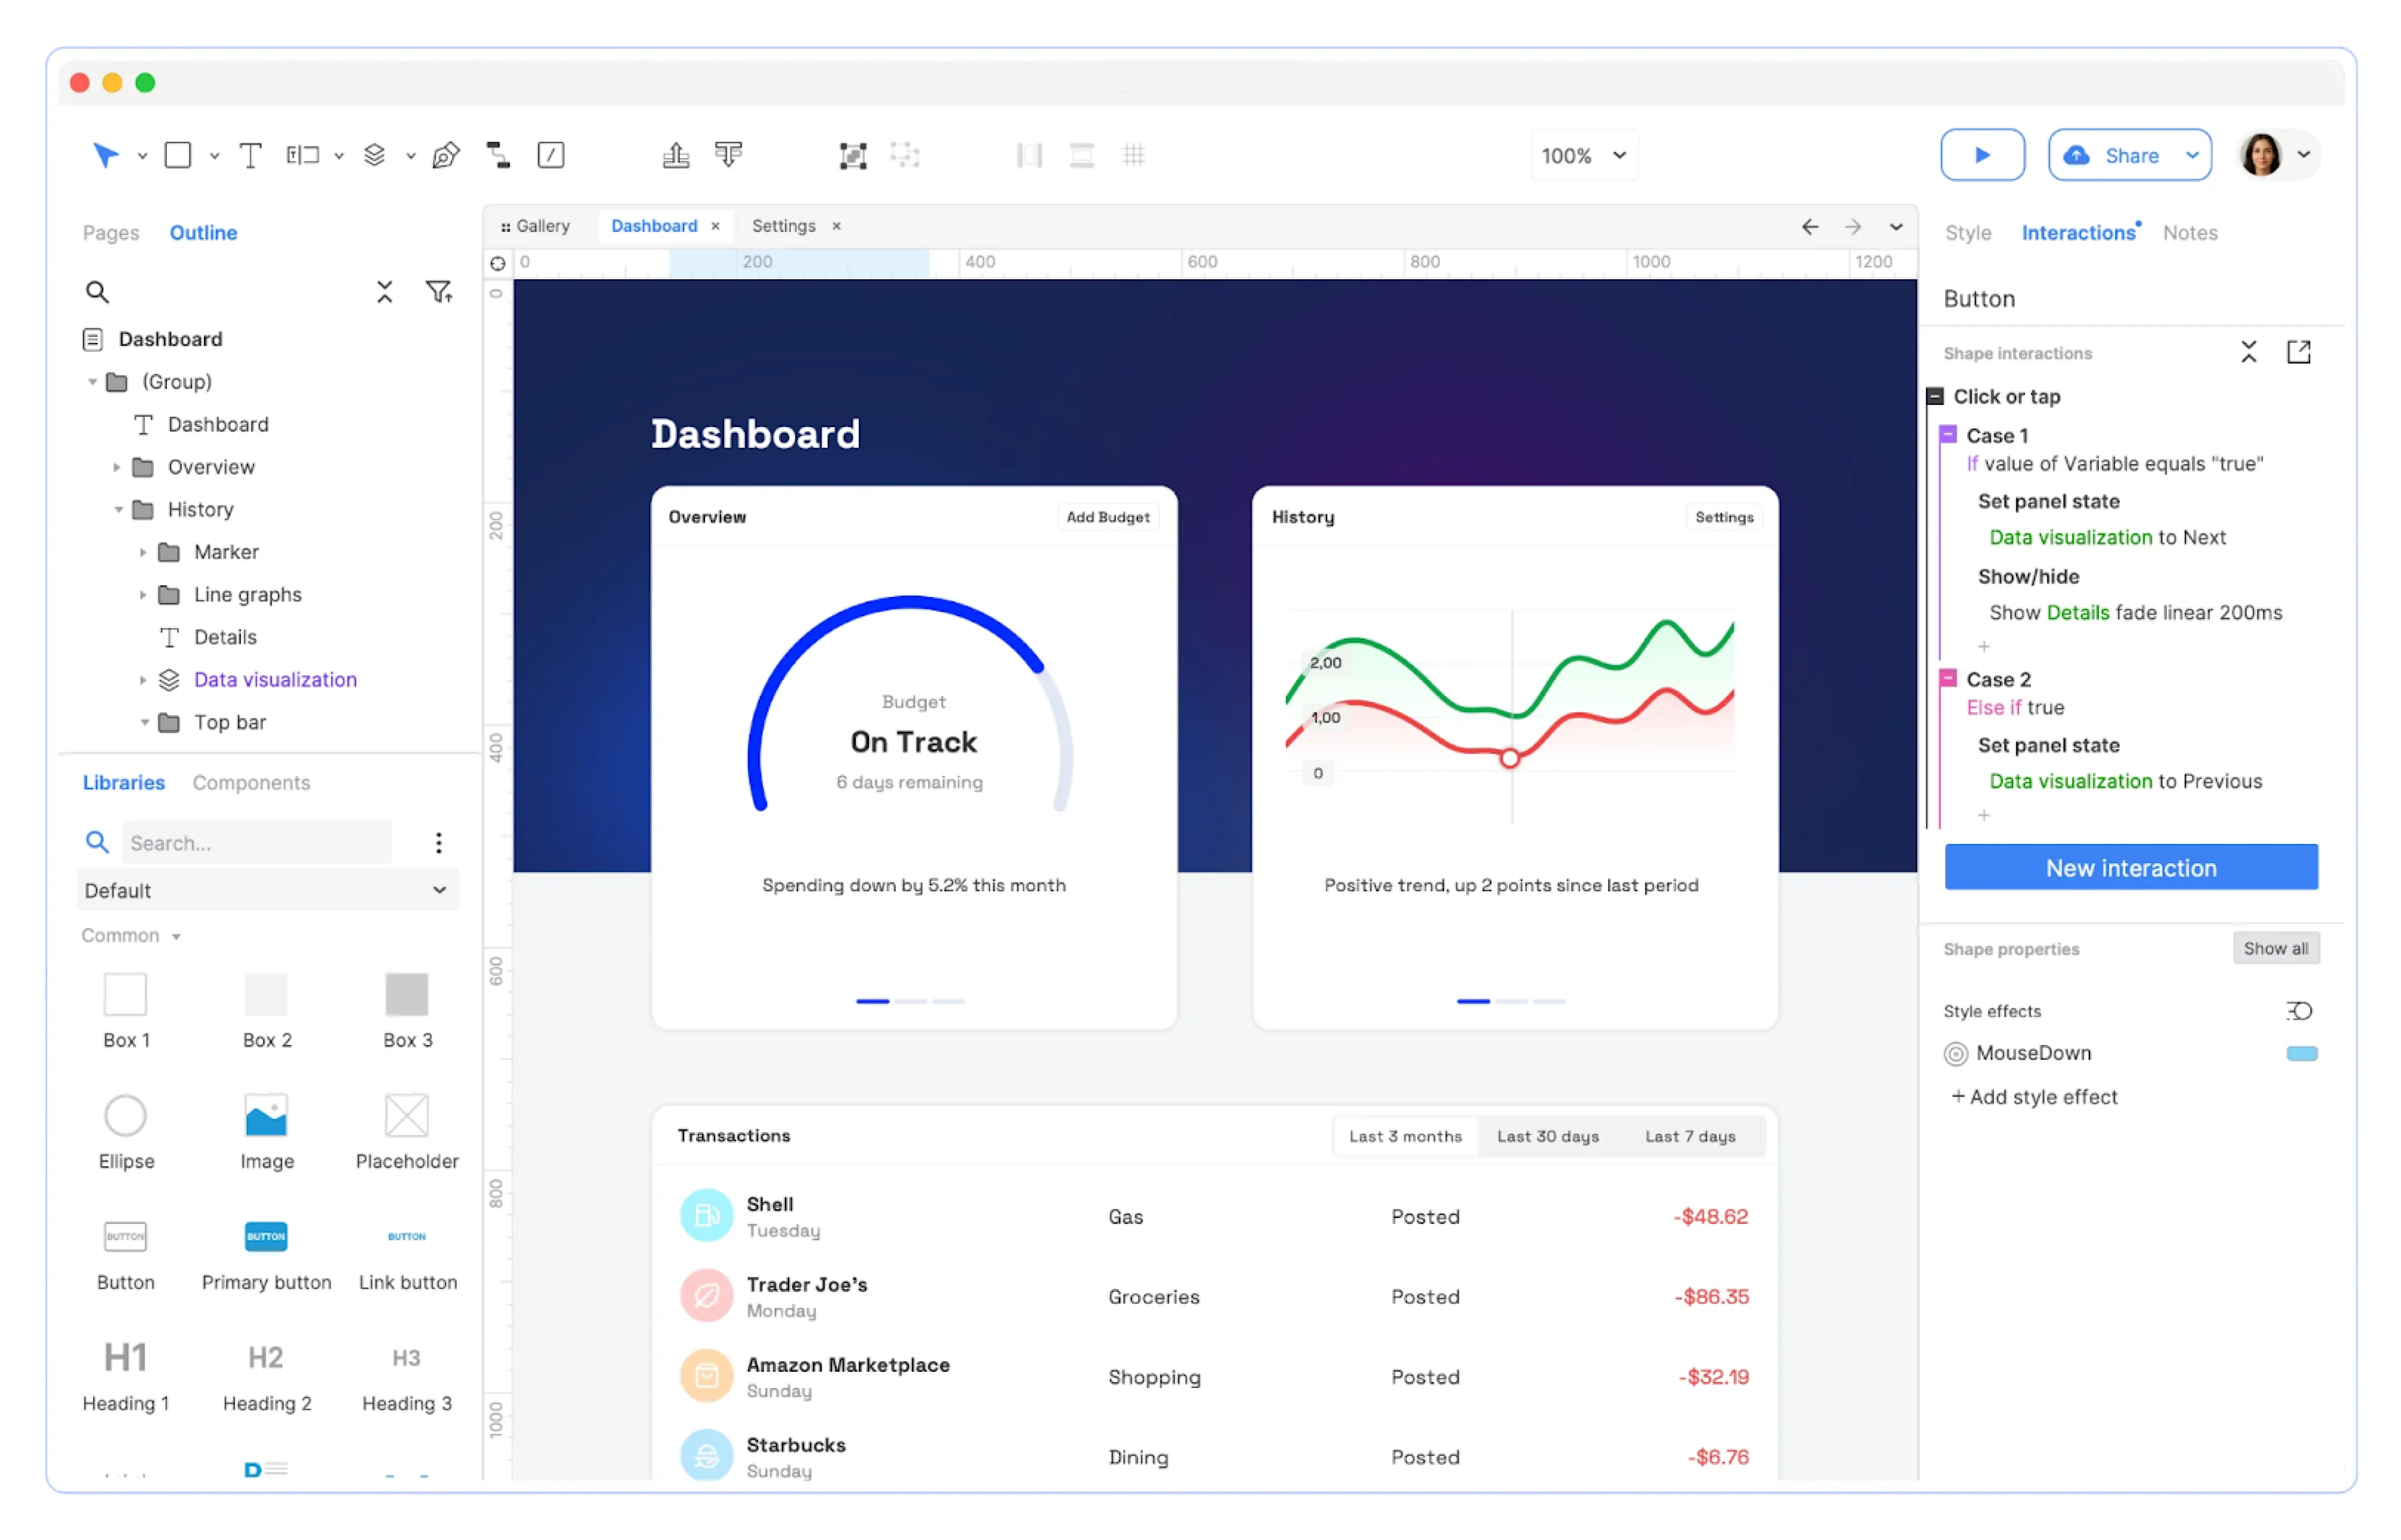This screenshot has height=1540, width=2401.
Task: Click the Group selection icon
Action: (852, 155)
